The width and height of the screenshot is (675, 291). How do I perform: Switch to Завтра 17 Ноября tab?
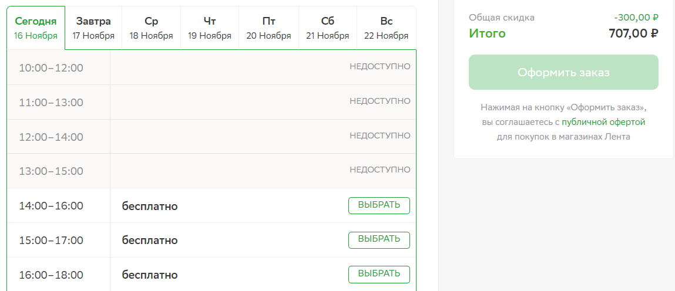[93, 28]
